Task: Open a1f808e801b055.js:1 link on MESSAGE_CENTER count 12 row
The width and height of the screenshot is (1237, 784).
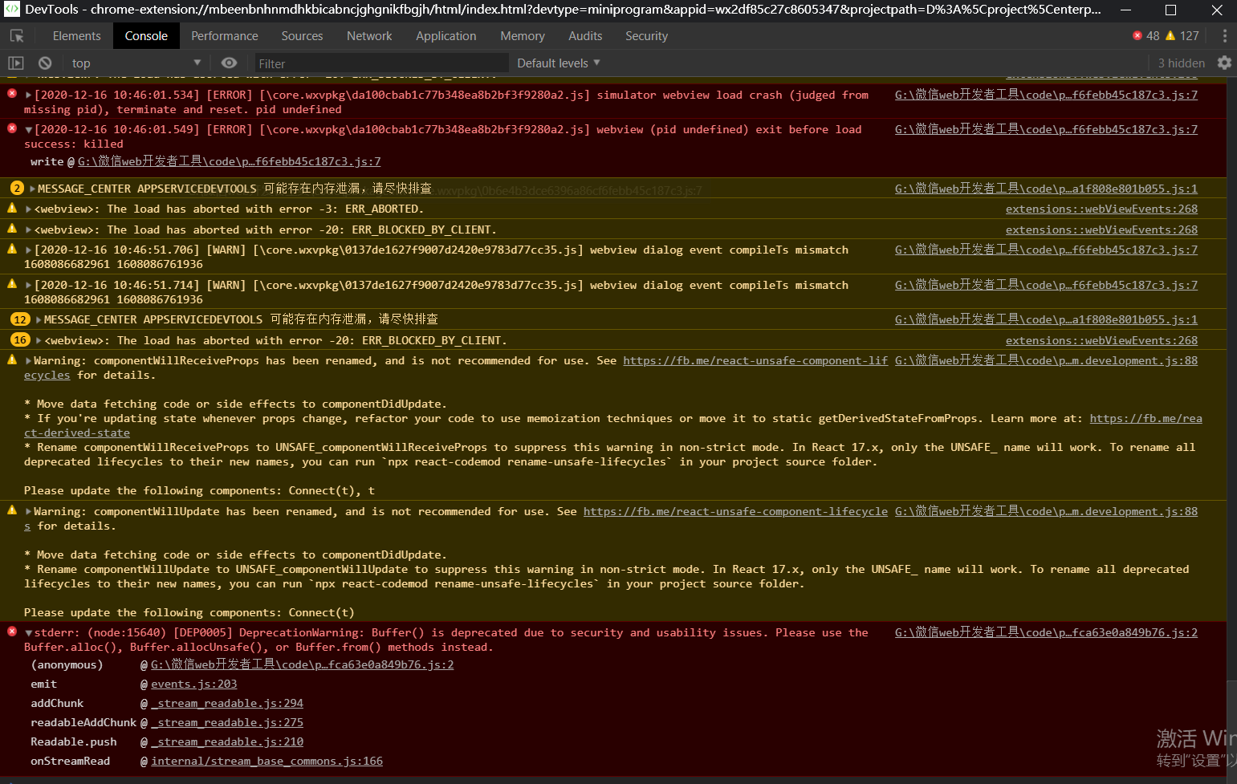Action: click(1046, 319)
